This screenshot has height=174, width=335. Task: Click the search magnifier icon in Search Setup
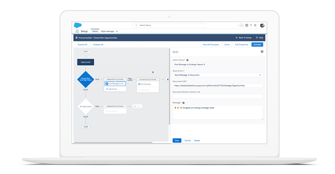click(137, 25)
